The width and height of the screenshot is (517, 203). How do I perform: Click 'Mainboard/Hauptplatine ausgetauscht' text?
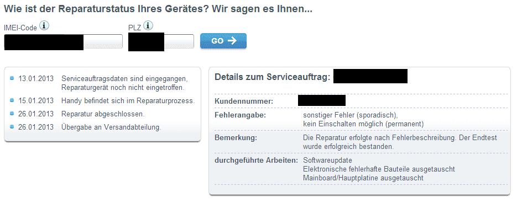tap(363, 178)
